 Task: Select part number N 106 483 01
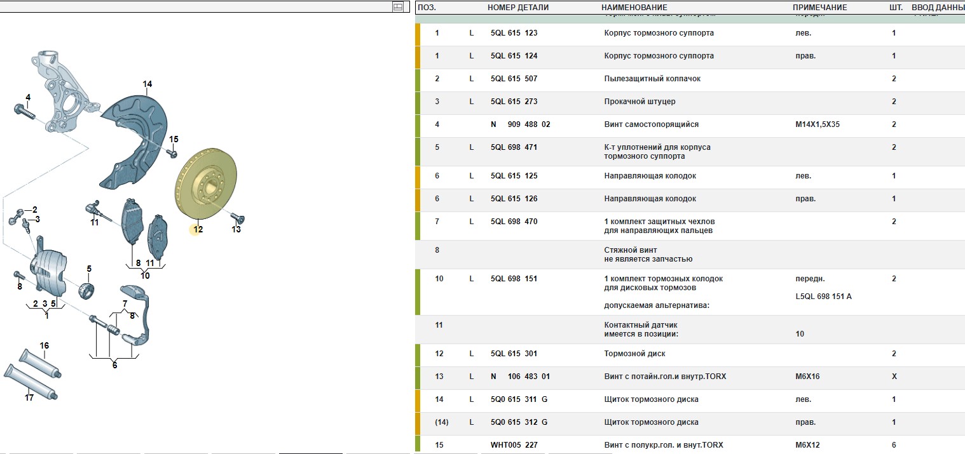pos(521,377)
